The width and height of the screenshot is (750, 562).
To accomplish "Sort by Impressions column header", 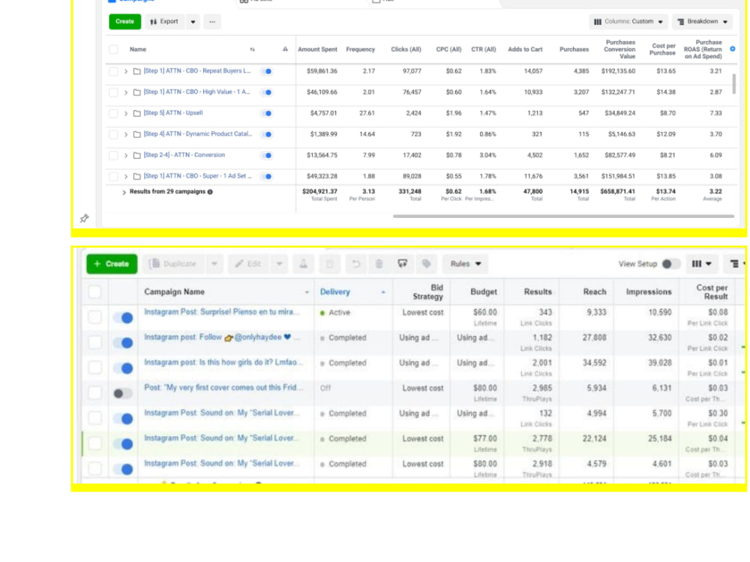I will (649, 292).
